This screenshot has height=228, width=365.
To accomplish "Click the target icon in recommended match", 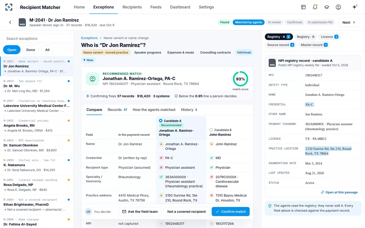I will 93,79.
